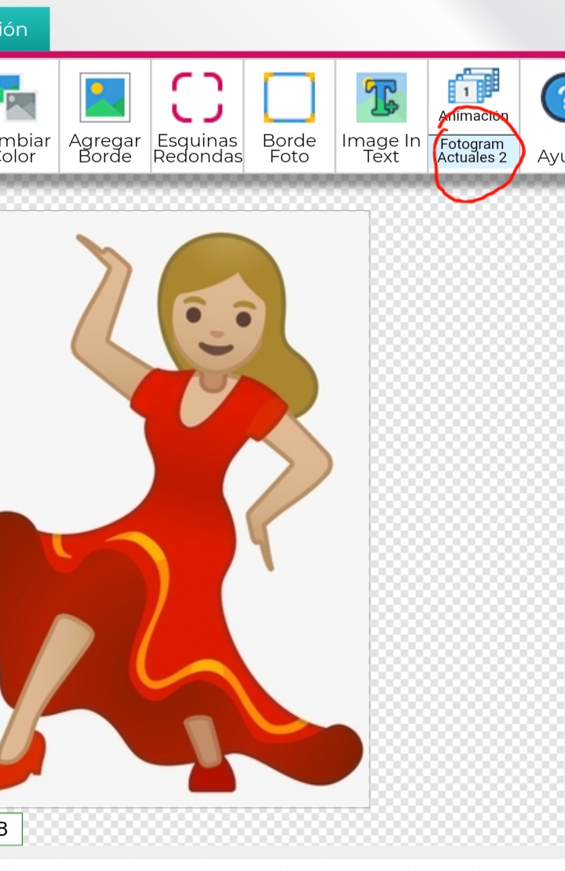Click the red shoe at canvas bottom
Screen dimensions: 565x871
pyautogui.click(x=212, y=778)
